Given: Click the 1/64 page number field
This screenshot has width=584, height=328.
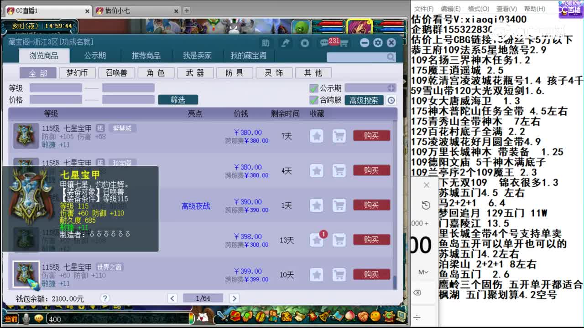Looking at the screenshot, I should [203, 298].
